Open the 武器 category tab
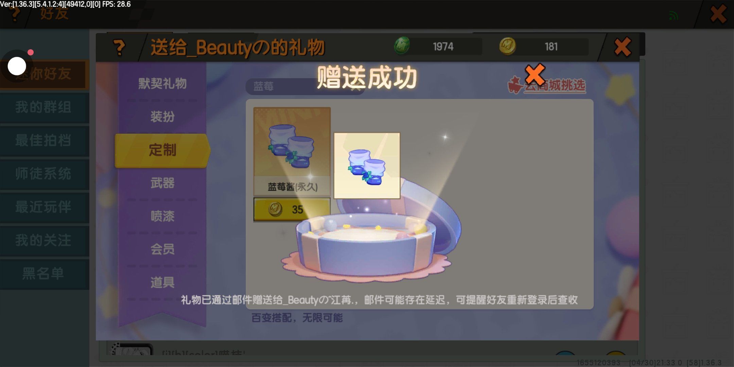This screenshot has width=734, height=367. (x=162, y=183)
